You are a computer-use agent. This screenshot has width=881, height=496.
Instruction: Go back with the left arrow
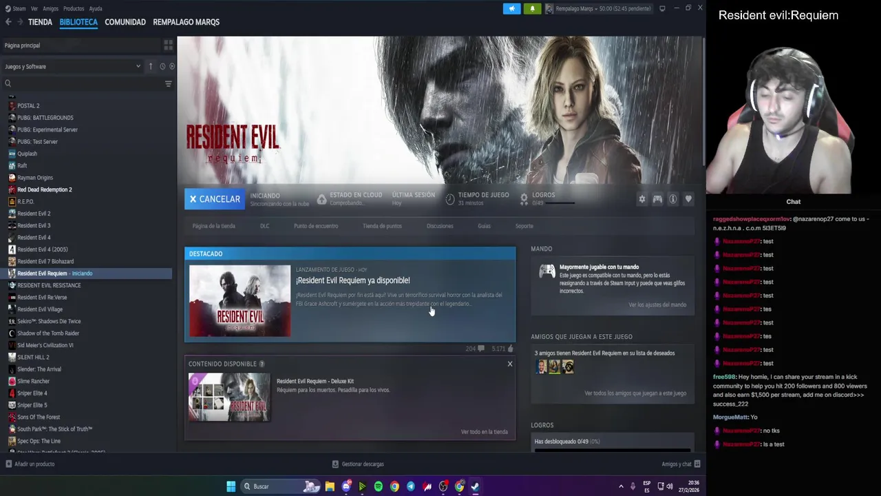coord(8,22)
